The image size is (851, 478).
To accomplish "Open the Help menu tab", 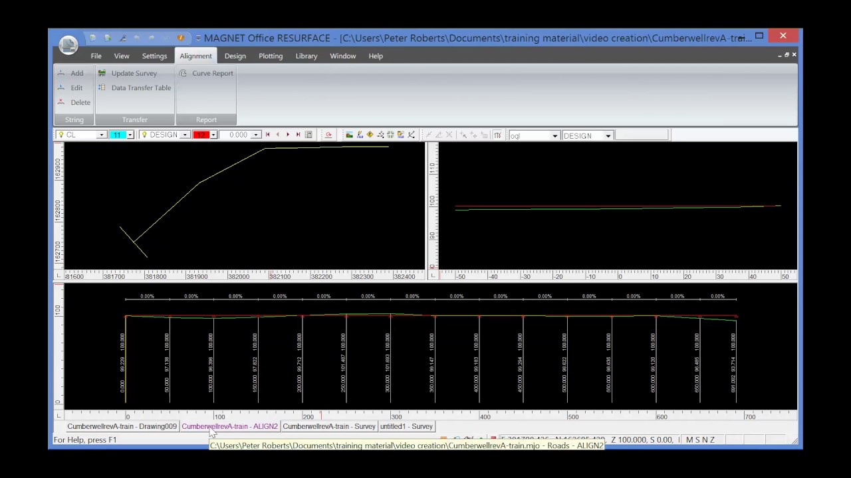I will (376, 56).
